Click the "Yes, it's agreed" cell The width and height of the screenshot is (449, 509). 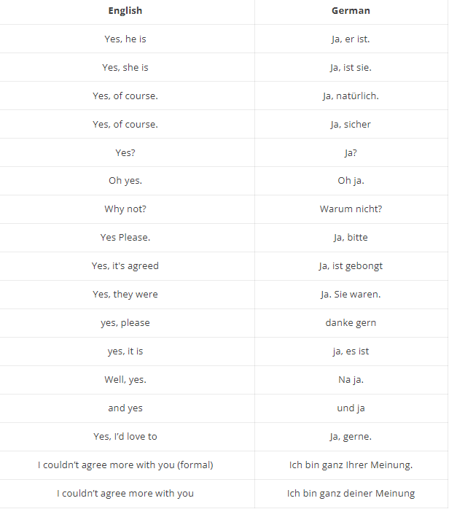click(x=125, y=266)
